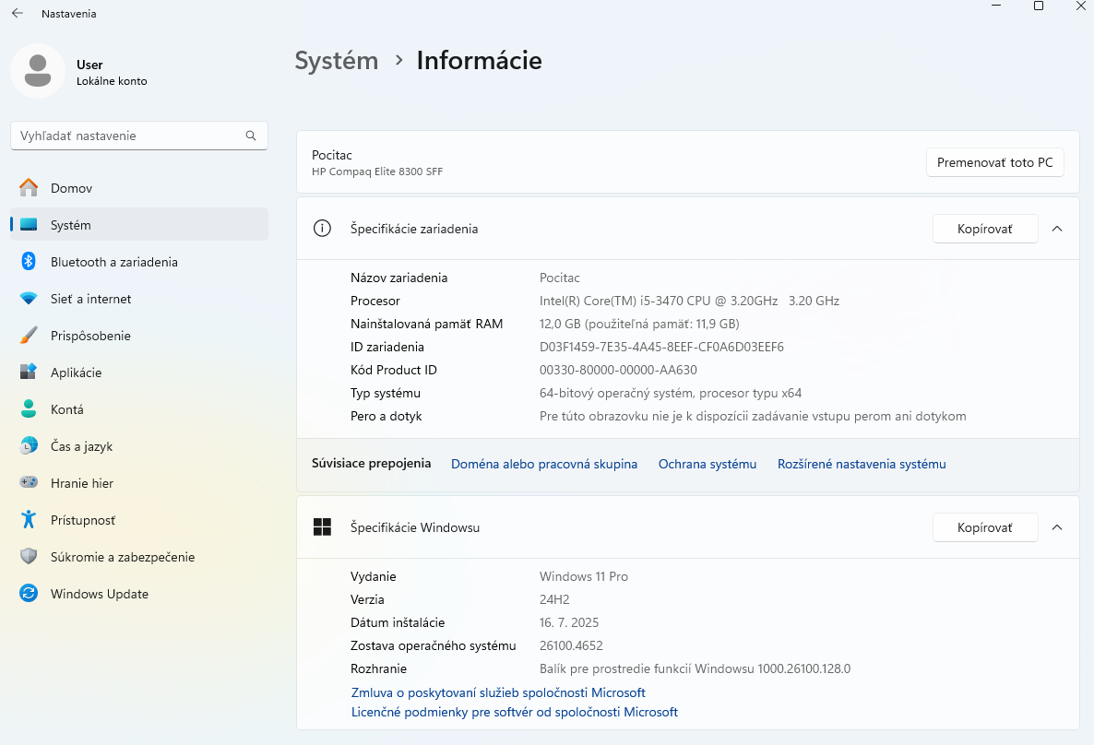Screen dimensions: 1094x745
Task: Select the Product ID value 00330-80000-00000-AA630
Action: [x=618, y=370]
